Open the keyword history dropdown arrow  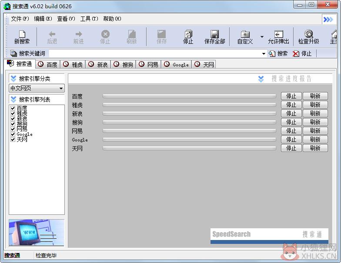click(x=264, y=54)
